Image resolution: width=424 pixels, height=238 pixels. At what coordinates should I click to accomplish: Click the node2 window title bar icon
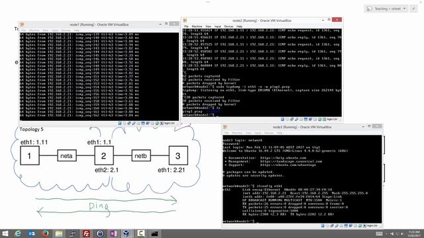(185, 20)
